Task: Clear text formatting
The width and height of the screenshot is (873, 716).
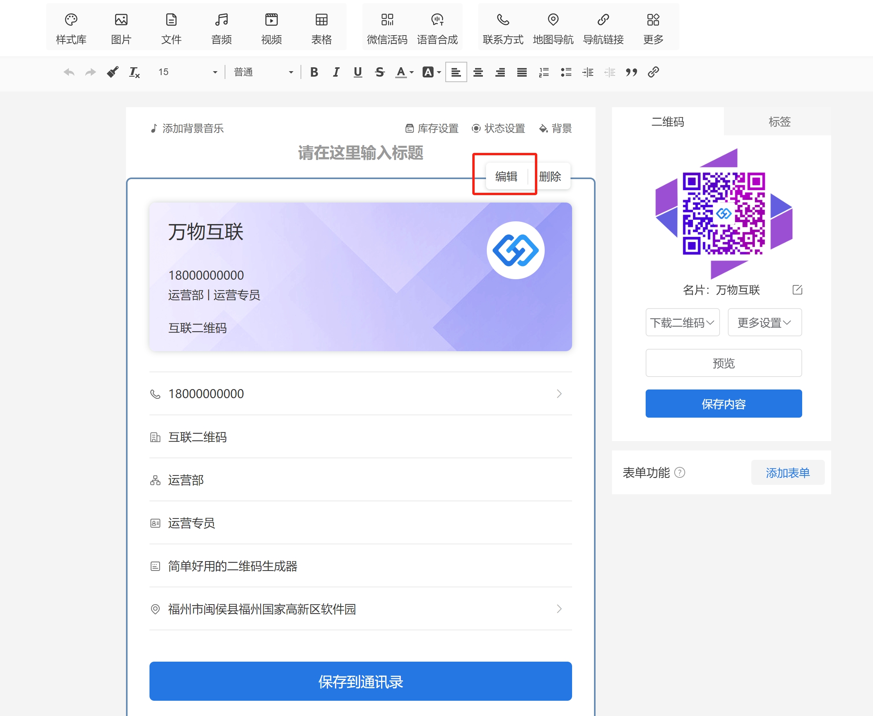Action: [134, 72]
